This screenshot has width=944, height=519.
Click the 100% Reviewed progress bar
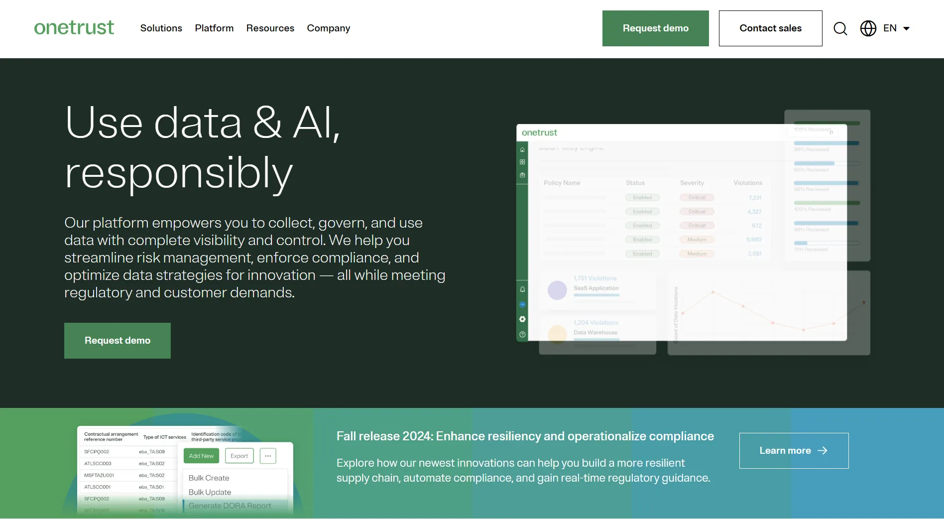click(x=826, y=123)
